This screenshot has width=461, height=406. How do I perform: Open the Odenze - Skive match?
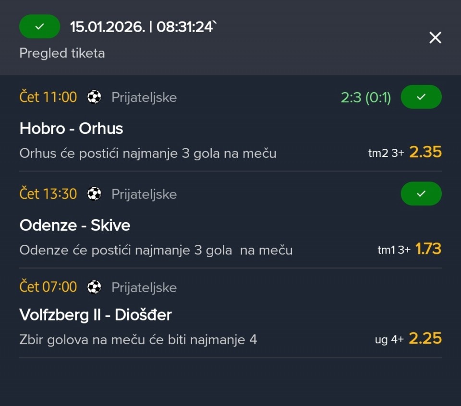[75, 225]
